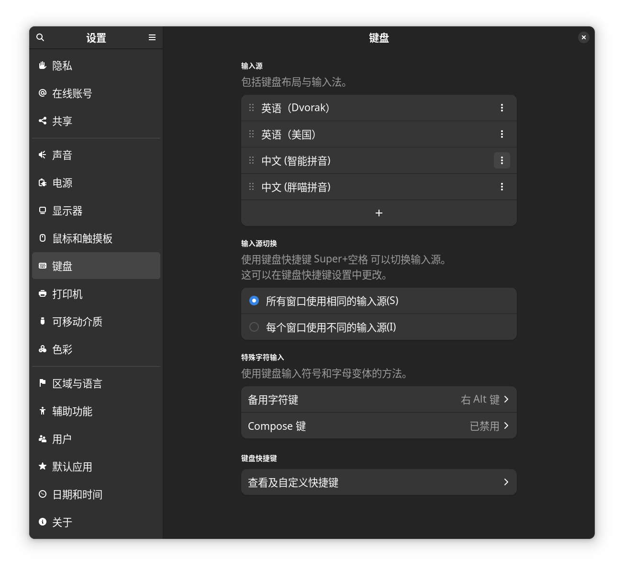Grab the drag handle of 英语 (Dvorak)
This screenshot has height=571, width=624.
251,108
